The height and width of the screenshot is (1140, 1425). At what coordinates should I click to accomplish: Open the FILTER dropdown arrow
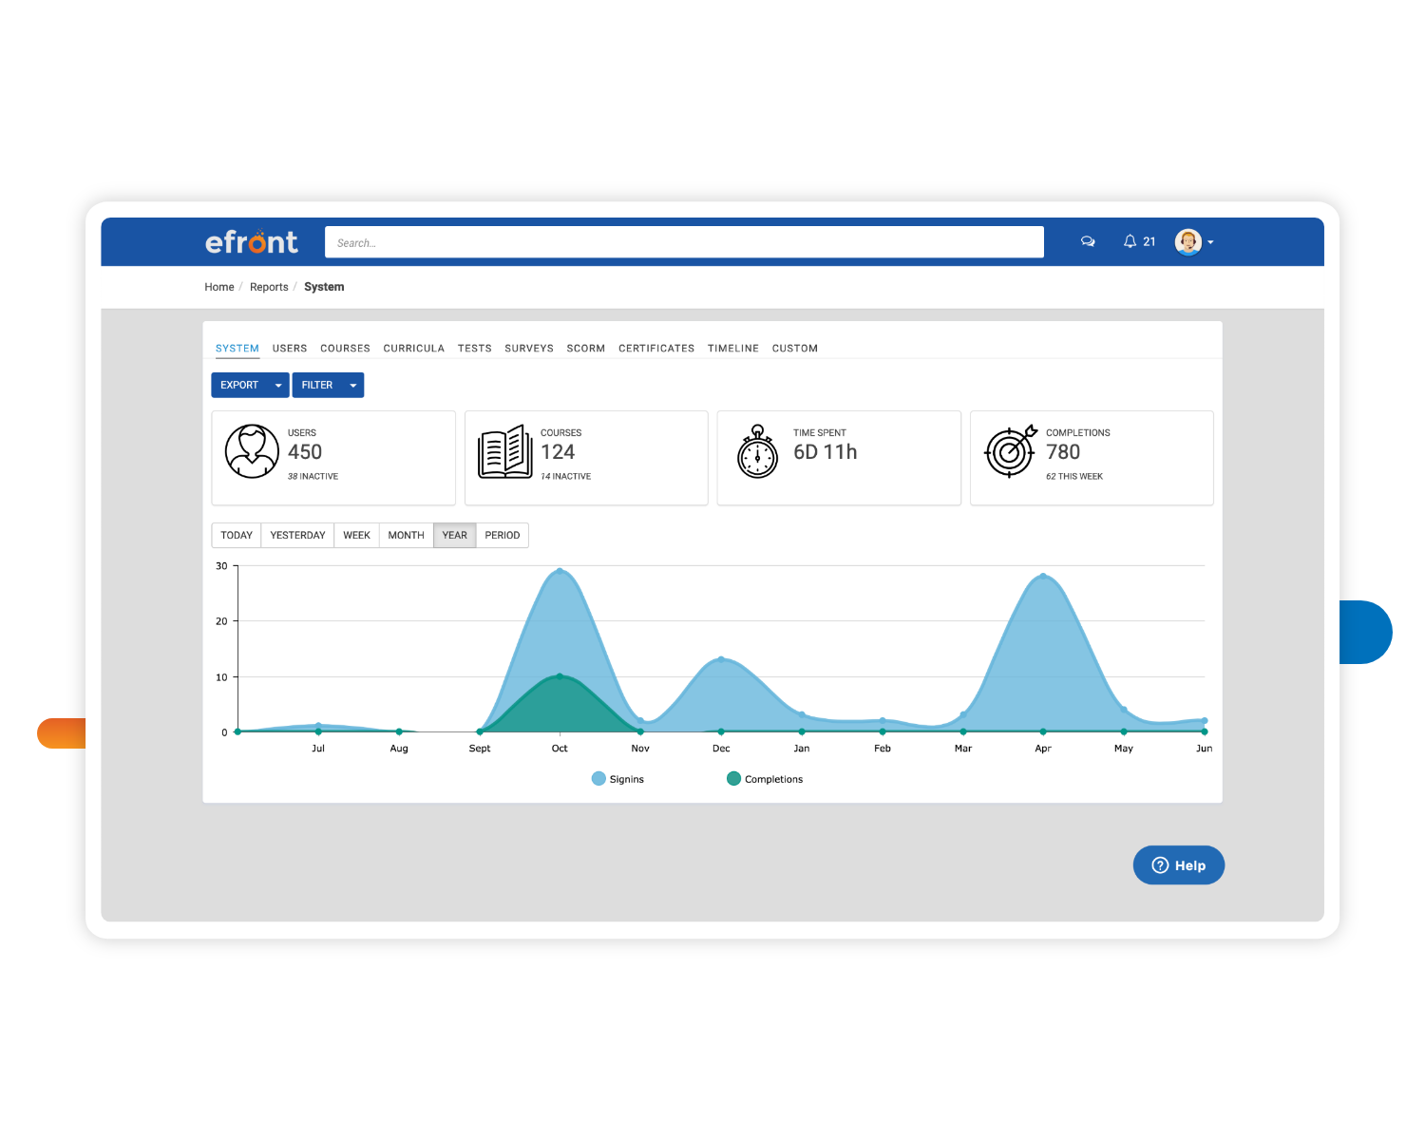(x=352, y=385)
